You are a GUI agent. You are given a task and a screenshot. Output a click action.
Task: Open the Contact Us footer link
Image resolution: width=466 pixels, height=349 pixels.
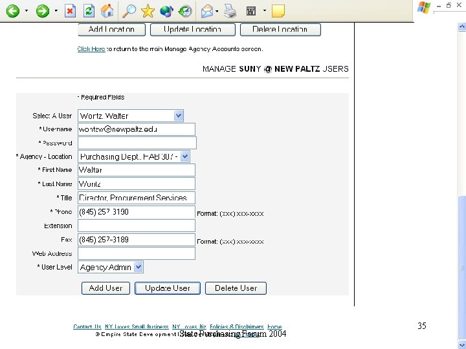(x=87, y=327)
